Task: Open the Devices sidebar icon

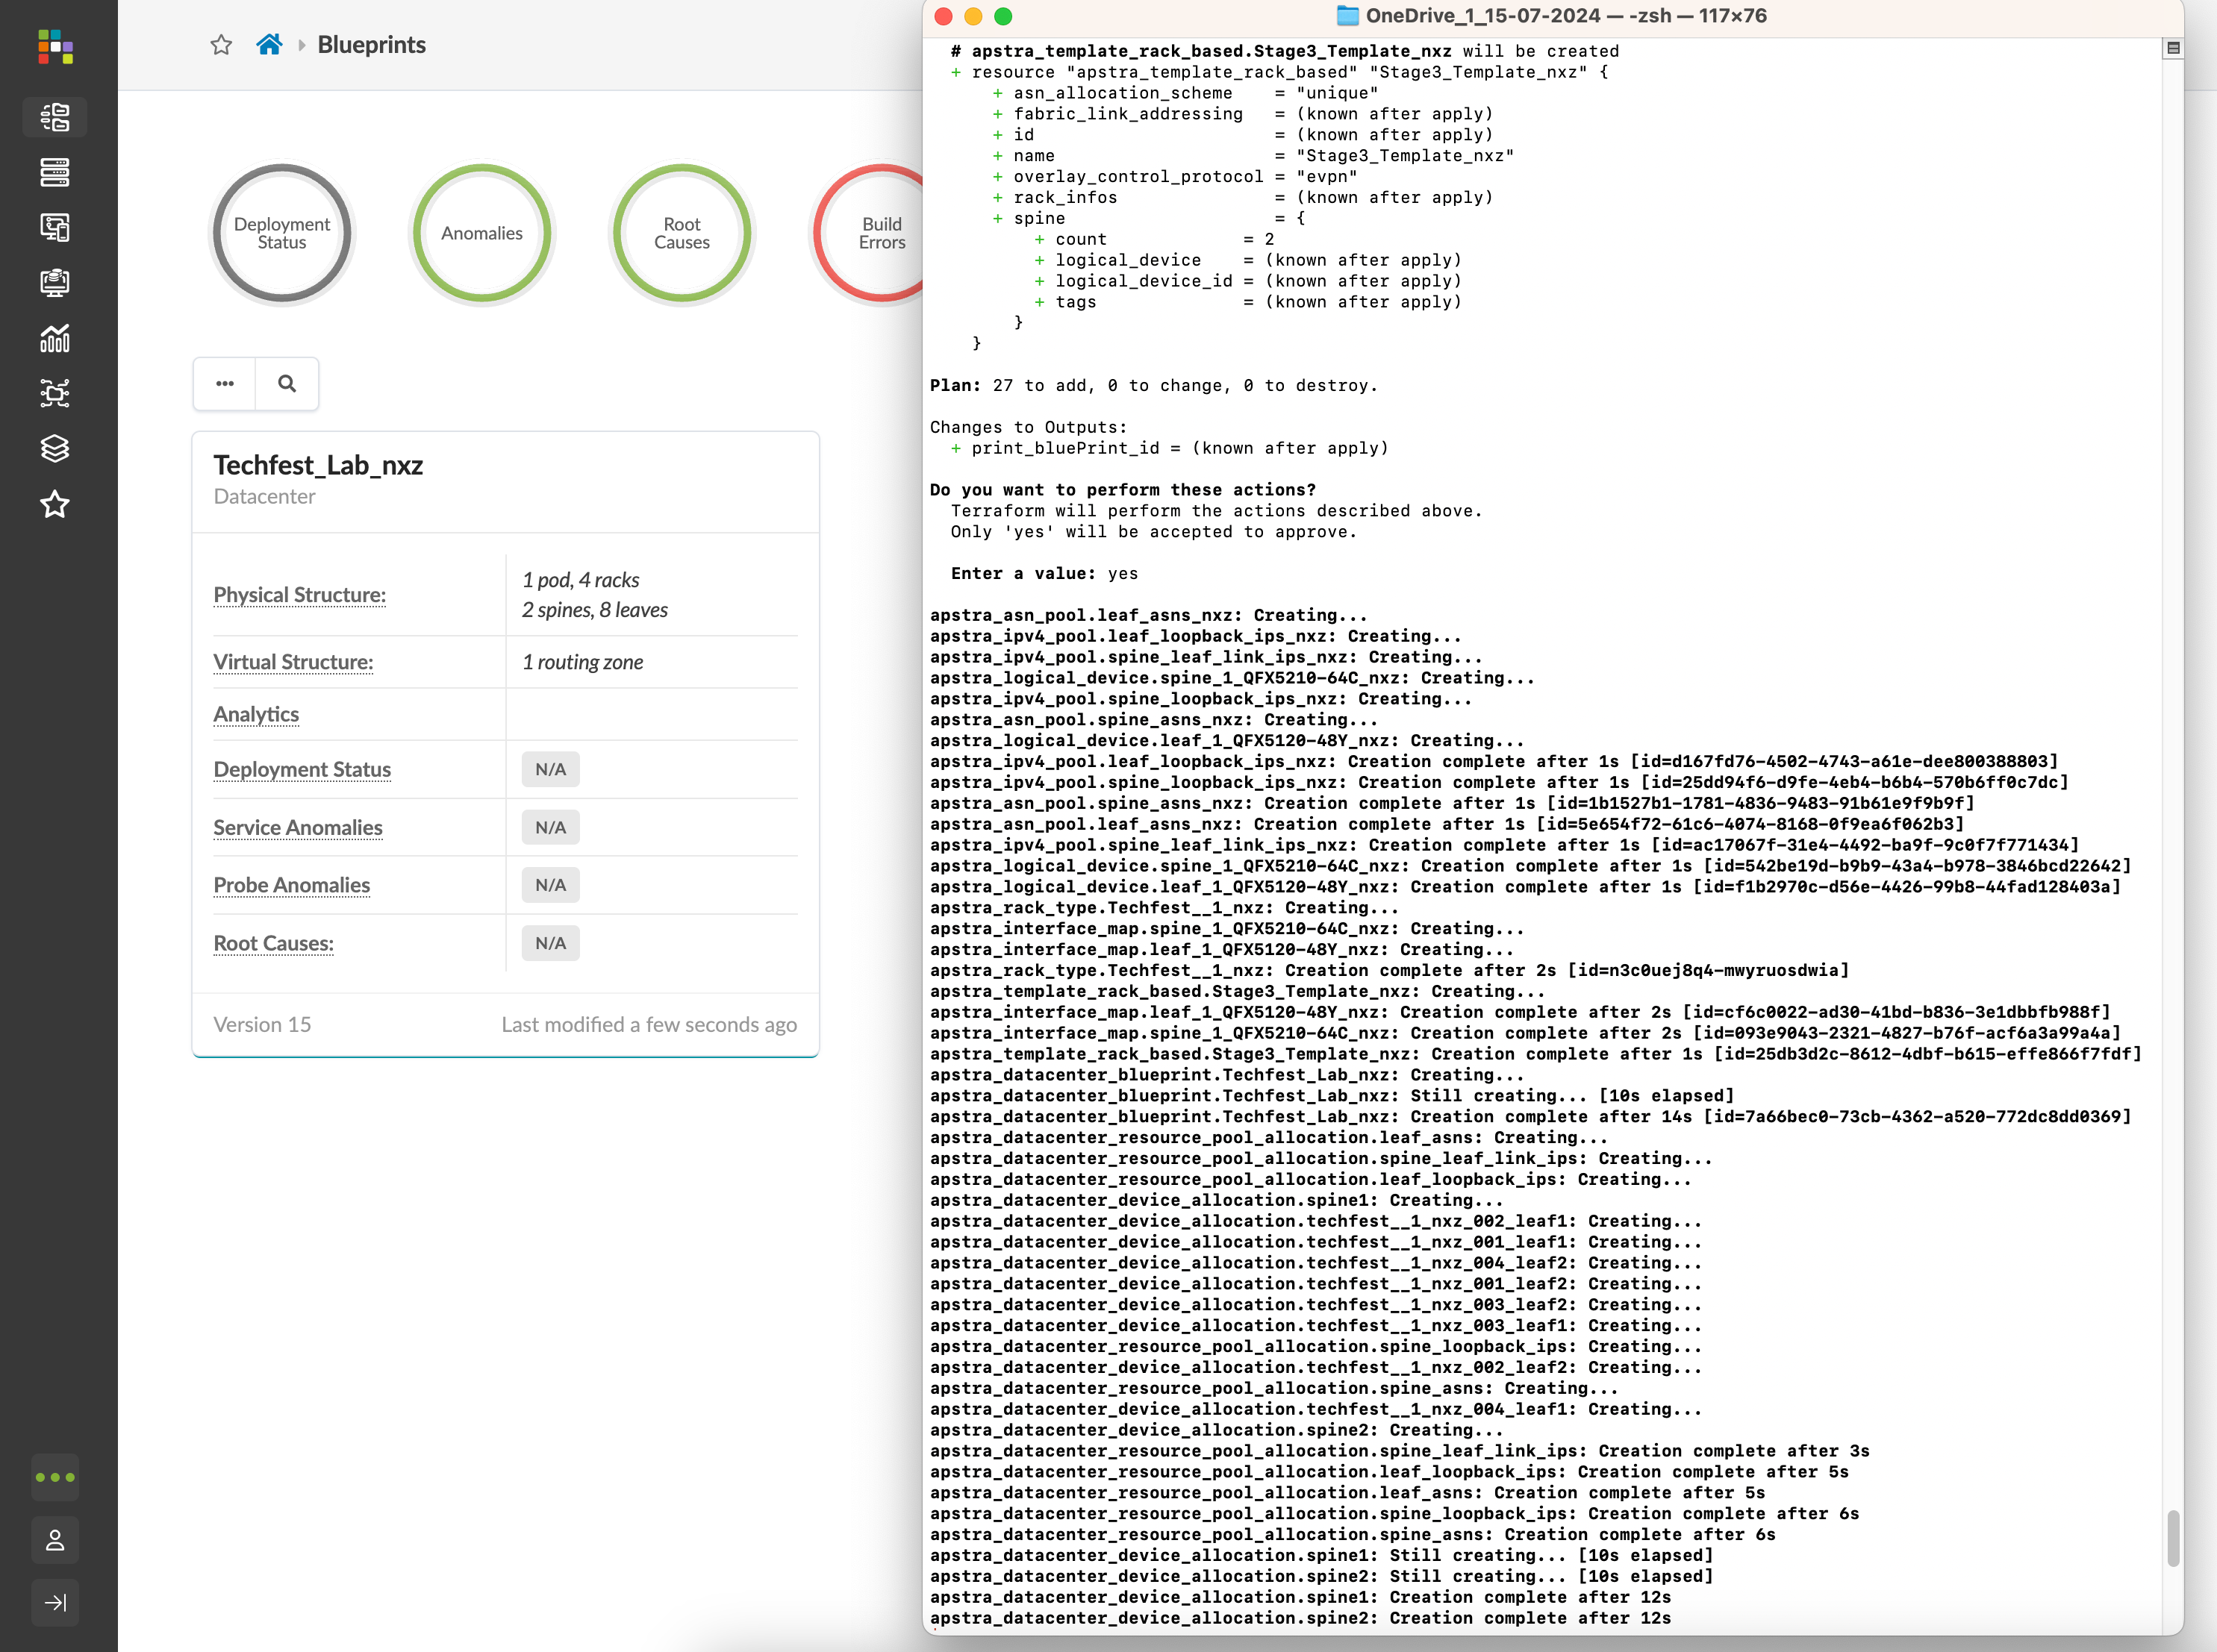Action: [55, 172]
